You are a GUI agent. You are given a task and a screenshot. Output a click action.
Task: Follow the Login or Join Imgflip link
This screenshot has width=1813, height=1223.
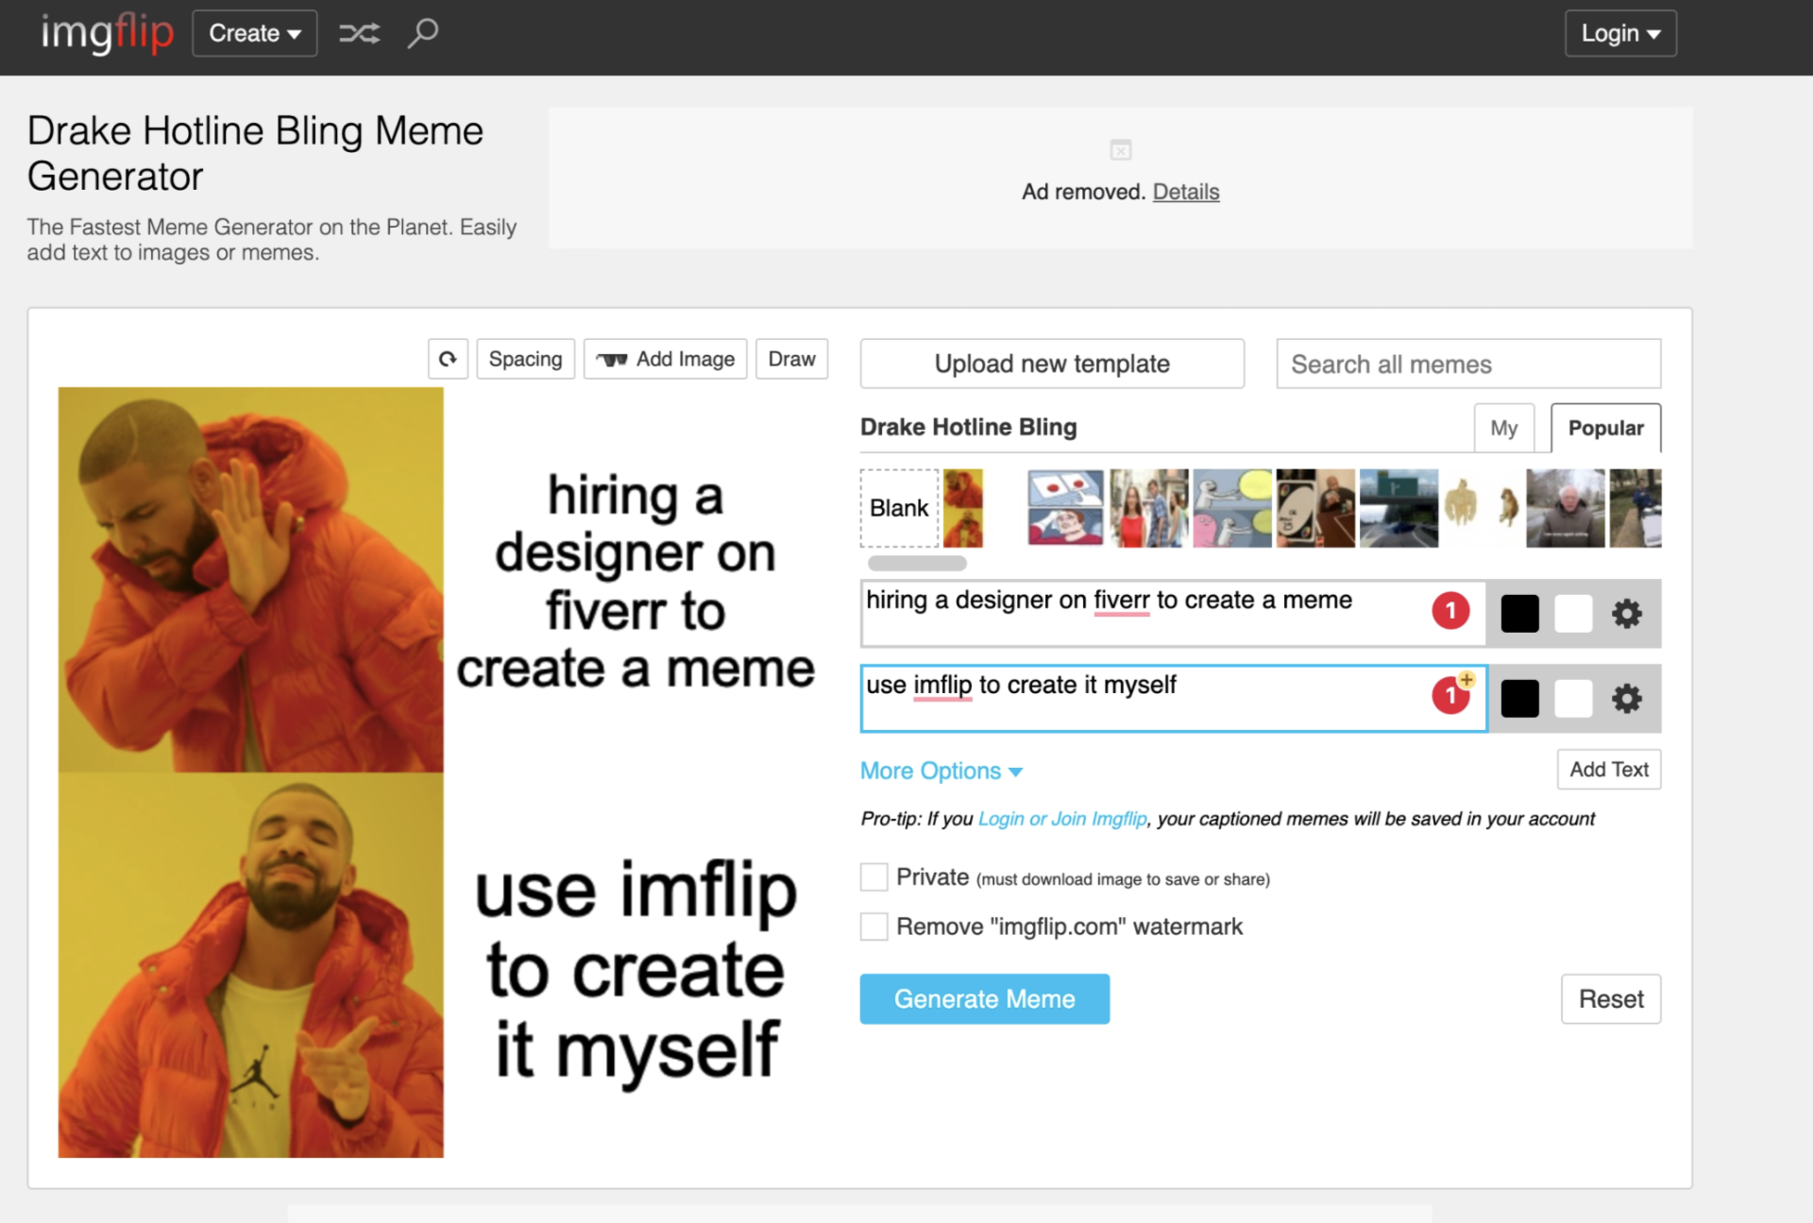pos(1062,819)
